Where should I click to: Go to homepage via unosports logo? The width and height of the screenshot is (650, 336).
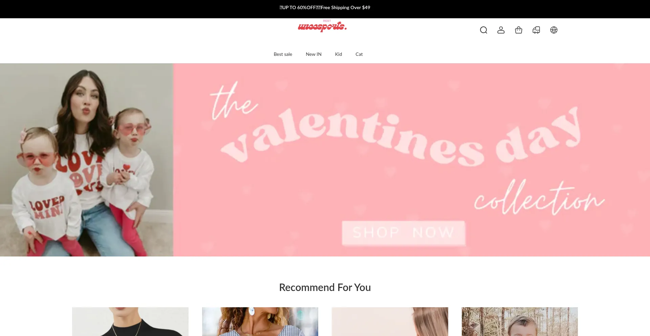322,26
